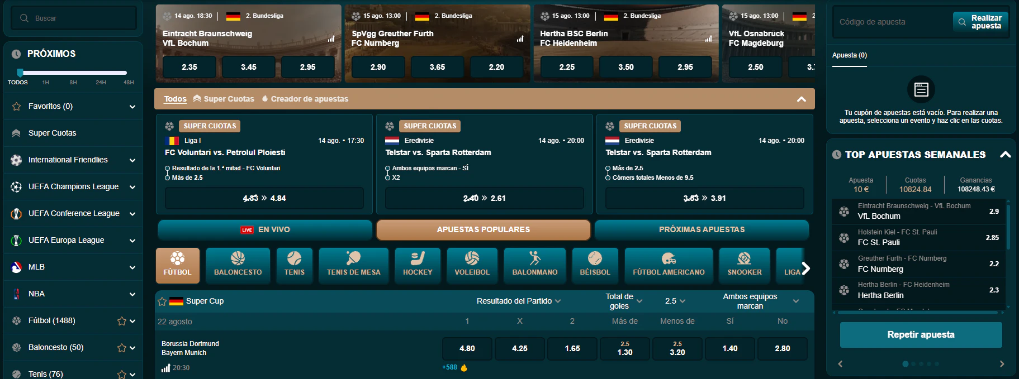
Task: Click the Realizar apuesta button
Action: pos(980,22)
